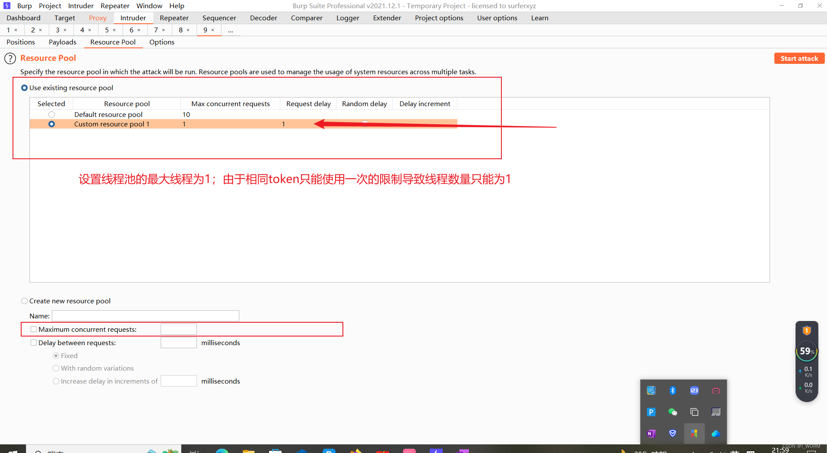Open the overlapping squares tray icon
Image resolution: width=827 pixels, height=453 pixels.
[x=694, y=412]
